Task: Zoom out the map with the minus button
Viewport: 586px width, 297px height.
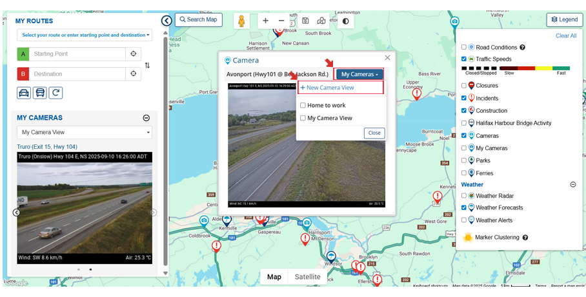Action: point(281,21)
